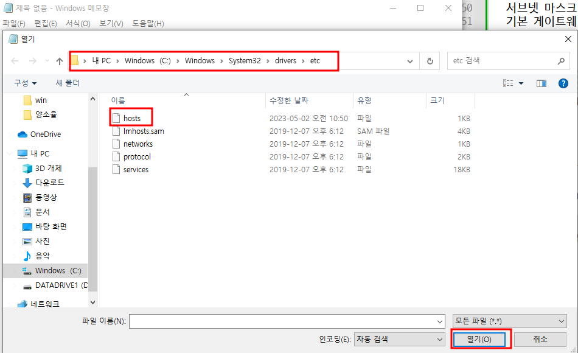Open the 문서 folder
The image size is (578, 353).
[42, 212]
